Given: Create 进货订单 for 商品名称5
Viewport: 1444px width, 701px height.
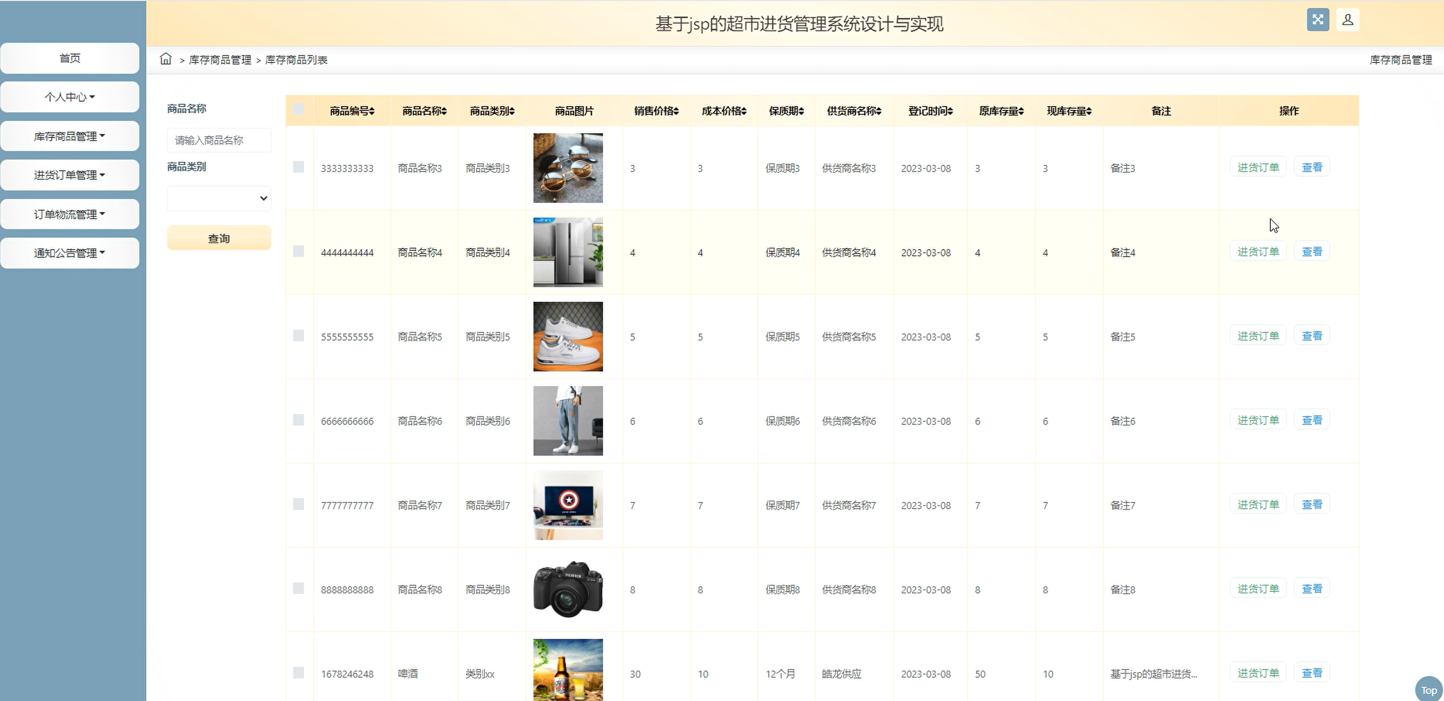Looking at the screenshot, I should (1258, 336).
